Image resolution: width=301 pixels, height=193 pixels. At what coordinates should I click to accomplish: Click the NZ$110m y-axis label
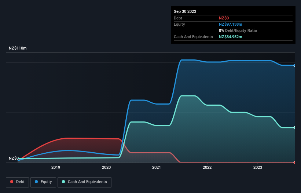click(x=18, y=48)
